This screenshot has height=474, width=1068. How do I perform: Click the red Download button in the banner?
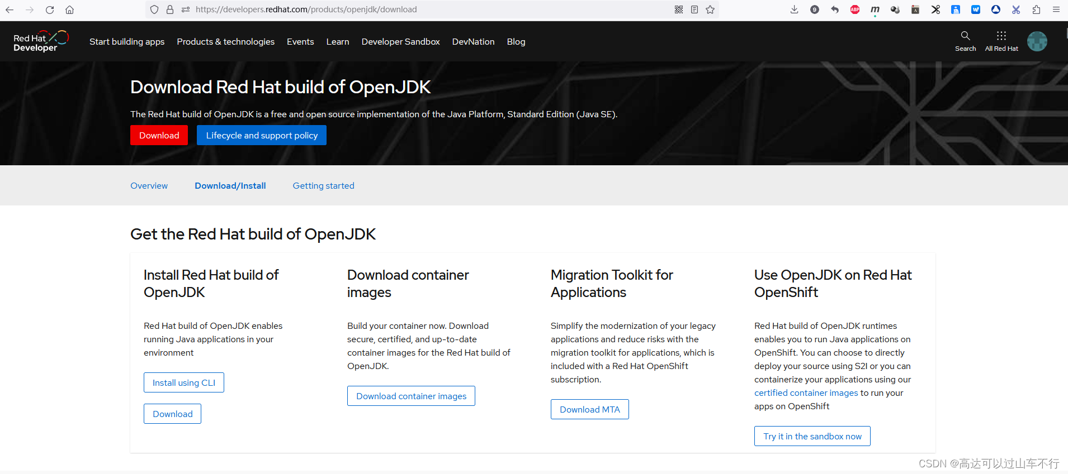tap(159, 135)
